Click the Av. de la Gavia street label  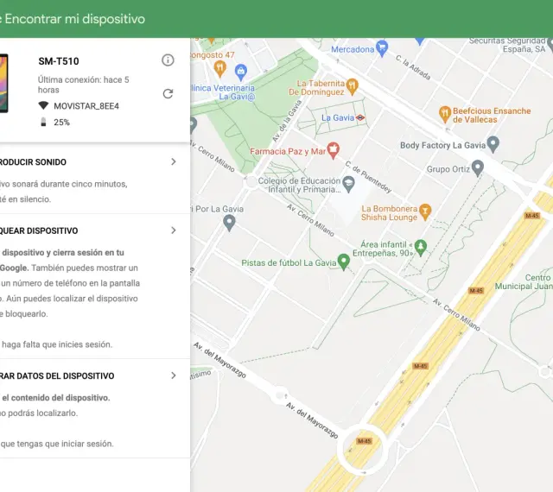coord(287,121)
